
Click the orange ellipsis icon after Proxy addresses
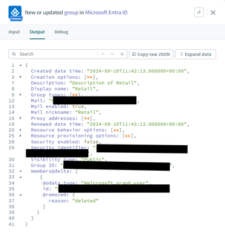click(x=86, y=118)
